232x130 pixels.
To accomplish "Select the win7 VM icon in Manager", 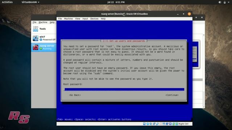I will tap(36, 38).
